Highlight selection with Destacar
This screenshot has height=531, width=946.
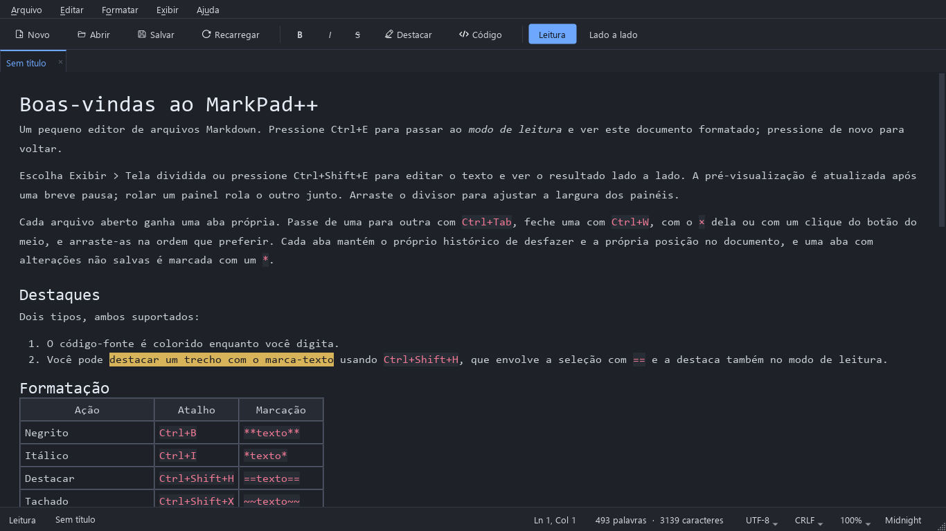[x=409, y=35]
